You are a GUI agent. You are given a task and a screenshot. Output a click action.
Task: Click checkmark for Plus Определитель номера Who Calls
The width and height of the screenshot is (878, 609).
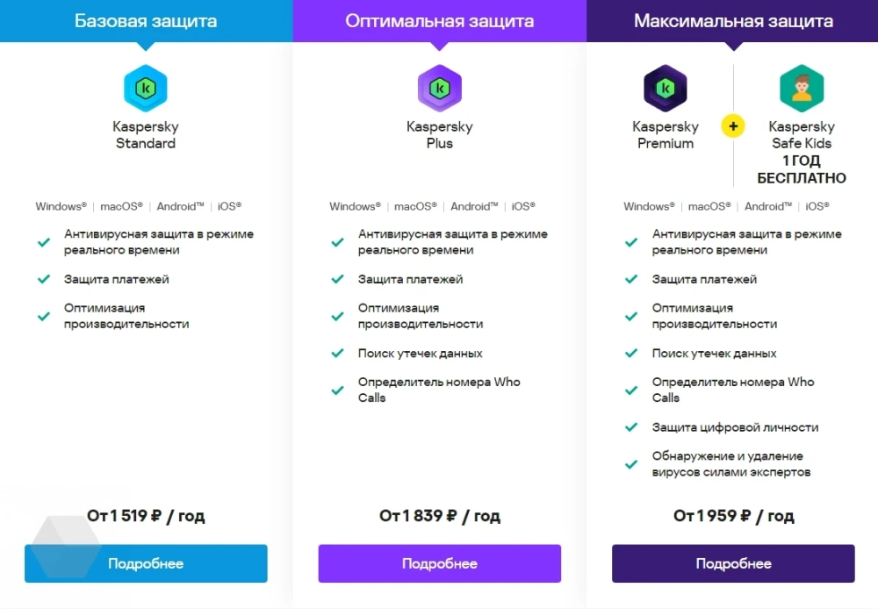coord(337,390)
